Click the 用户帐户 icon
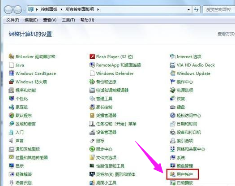The height and width of the screenshot is (186, 235). [x=173, y=174]
